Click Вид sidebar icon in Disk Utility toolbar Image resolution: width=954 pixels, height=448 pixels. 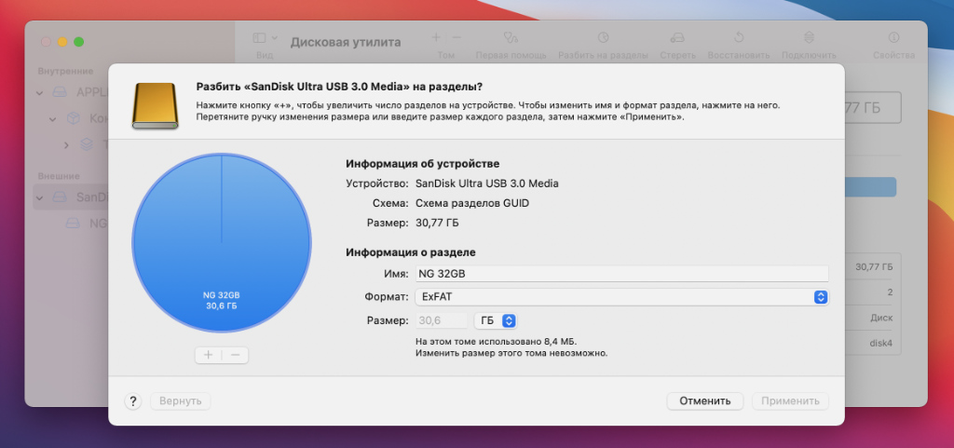259,37
